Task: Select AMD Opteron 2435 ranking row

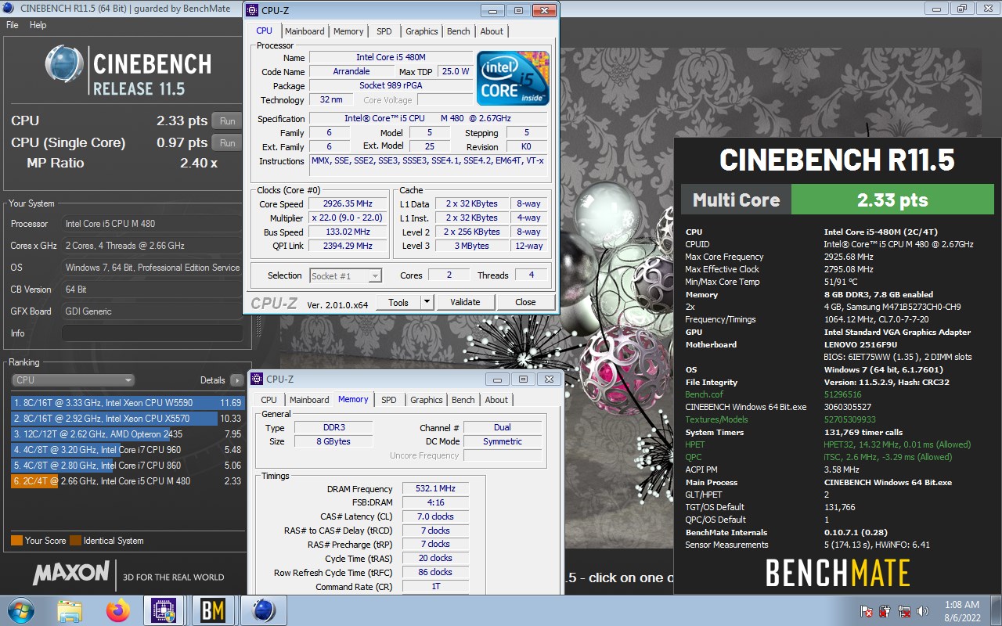Action: pyautogui.click(x=128, y=434)
